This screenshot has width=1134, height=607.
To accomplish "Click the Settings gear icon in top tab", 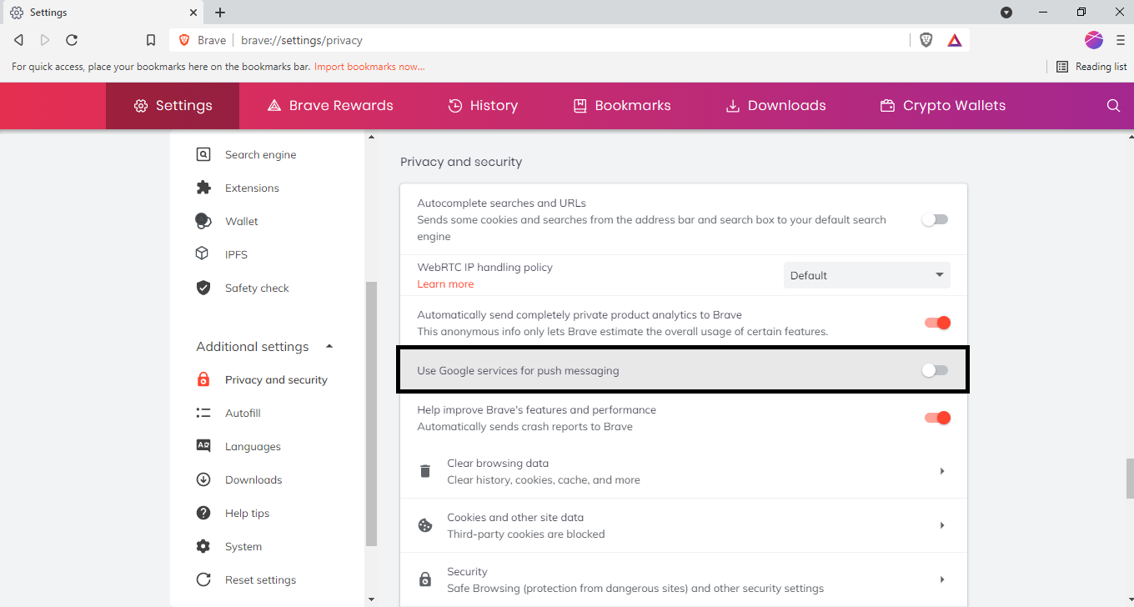I will (x=141, y=106).
